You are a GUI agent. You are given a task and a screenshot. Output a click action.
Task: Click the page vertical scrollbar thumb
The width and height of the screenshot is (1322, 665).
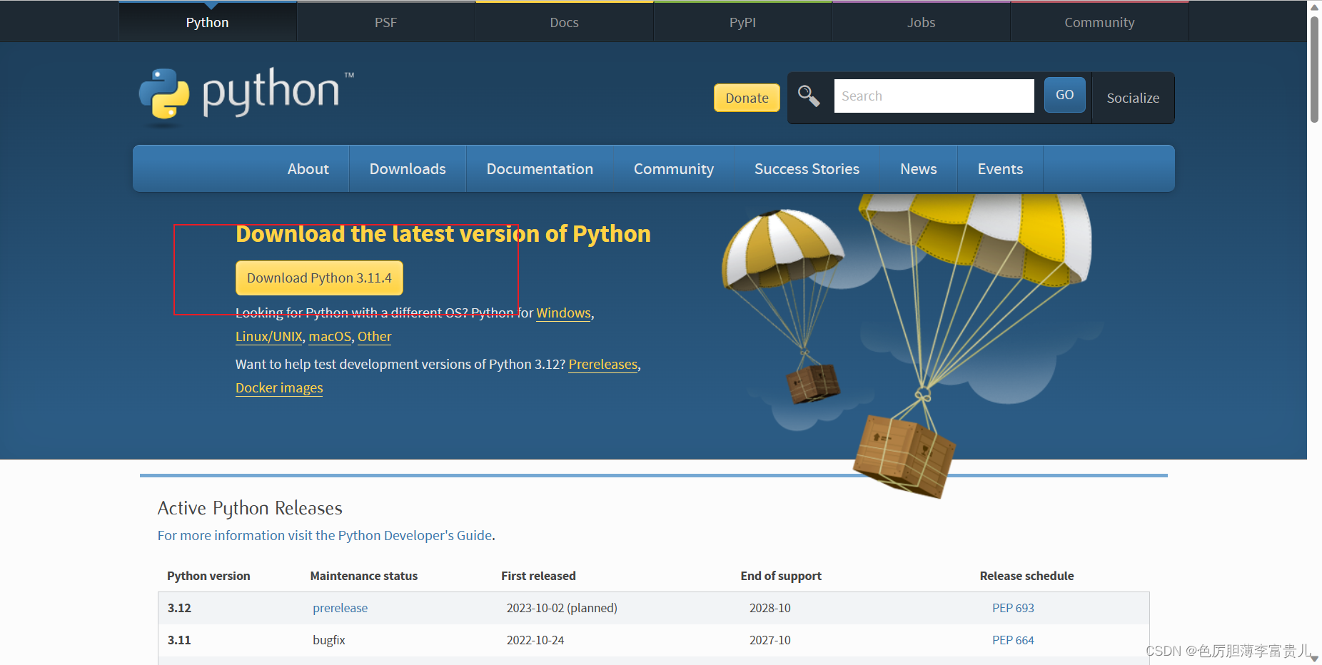[1314, 69]
